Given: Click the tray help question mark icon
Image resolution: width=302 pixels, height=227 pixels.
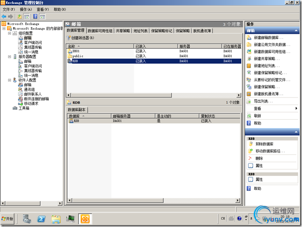Looking at the screenshot, I should pyautogui.click(x=239, y=219).
